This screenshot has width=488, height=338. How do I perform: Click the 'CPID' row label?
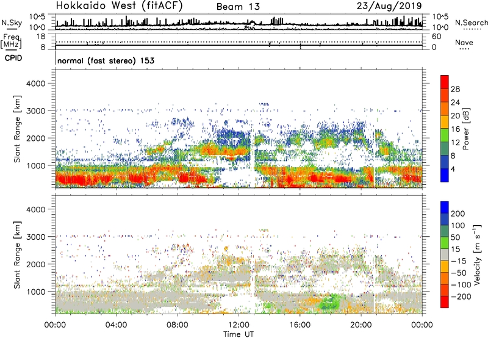tap(13, 58)
